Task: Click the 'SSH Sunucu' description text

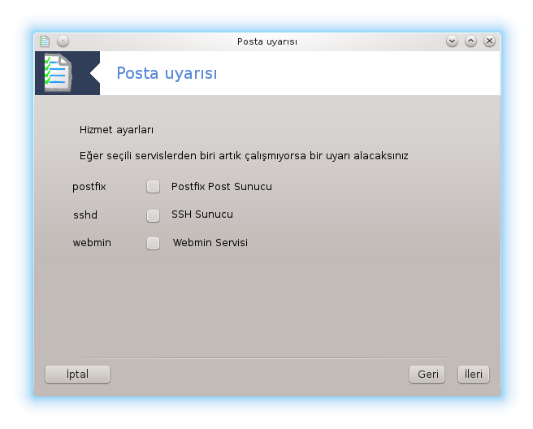Action: point(202,214)
